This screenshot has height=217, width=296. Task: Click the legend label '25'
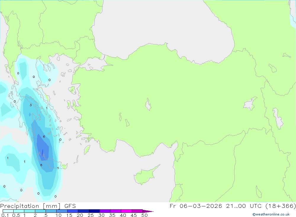pyautogui.click(x=91, y=215)
